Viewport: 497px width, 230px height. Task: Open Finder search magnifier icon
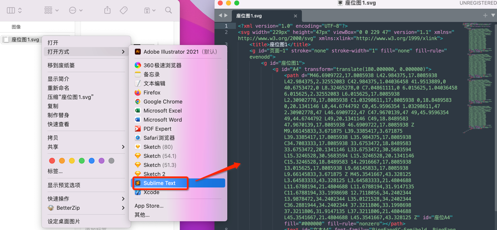pyautogui.click(x=168, y=10)
